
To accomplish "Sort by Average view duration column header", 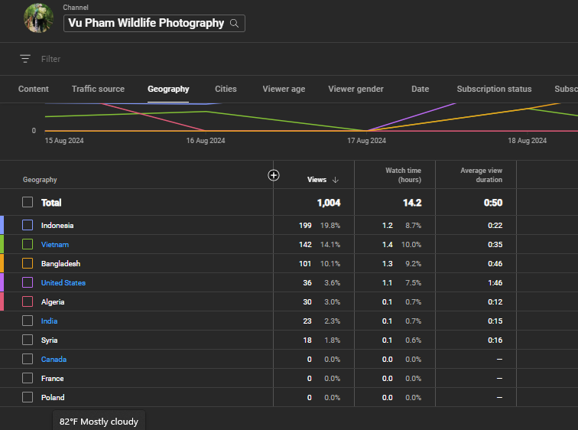I will [481, 175].
